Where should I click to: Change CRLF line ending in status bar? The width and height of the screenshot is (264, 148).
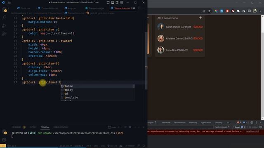pyautogui.click(x=96, y=146)
